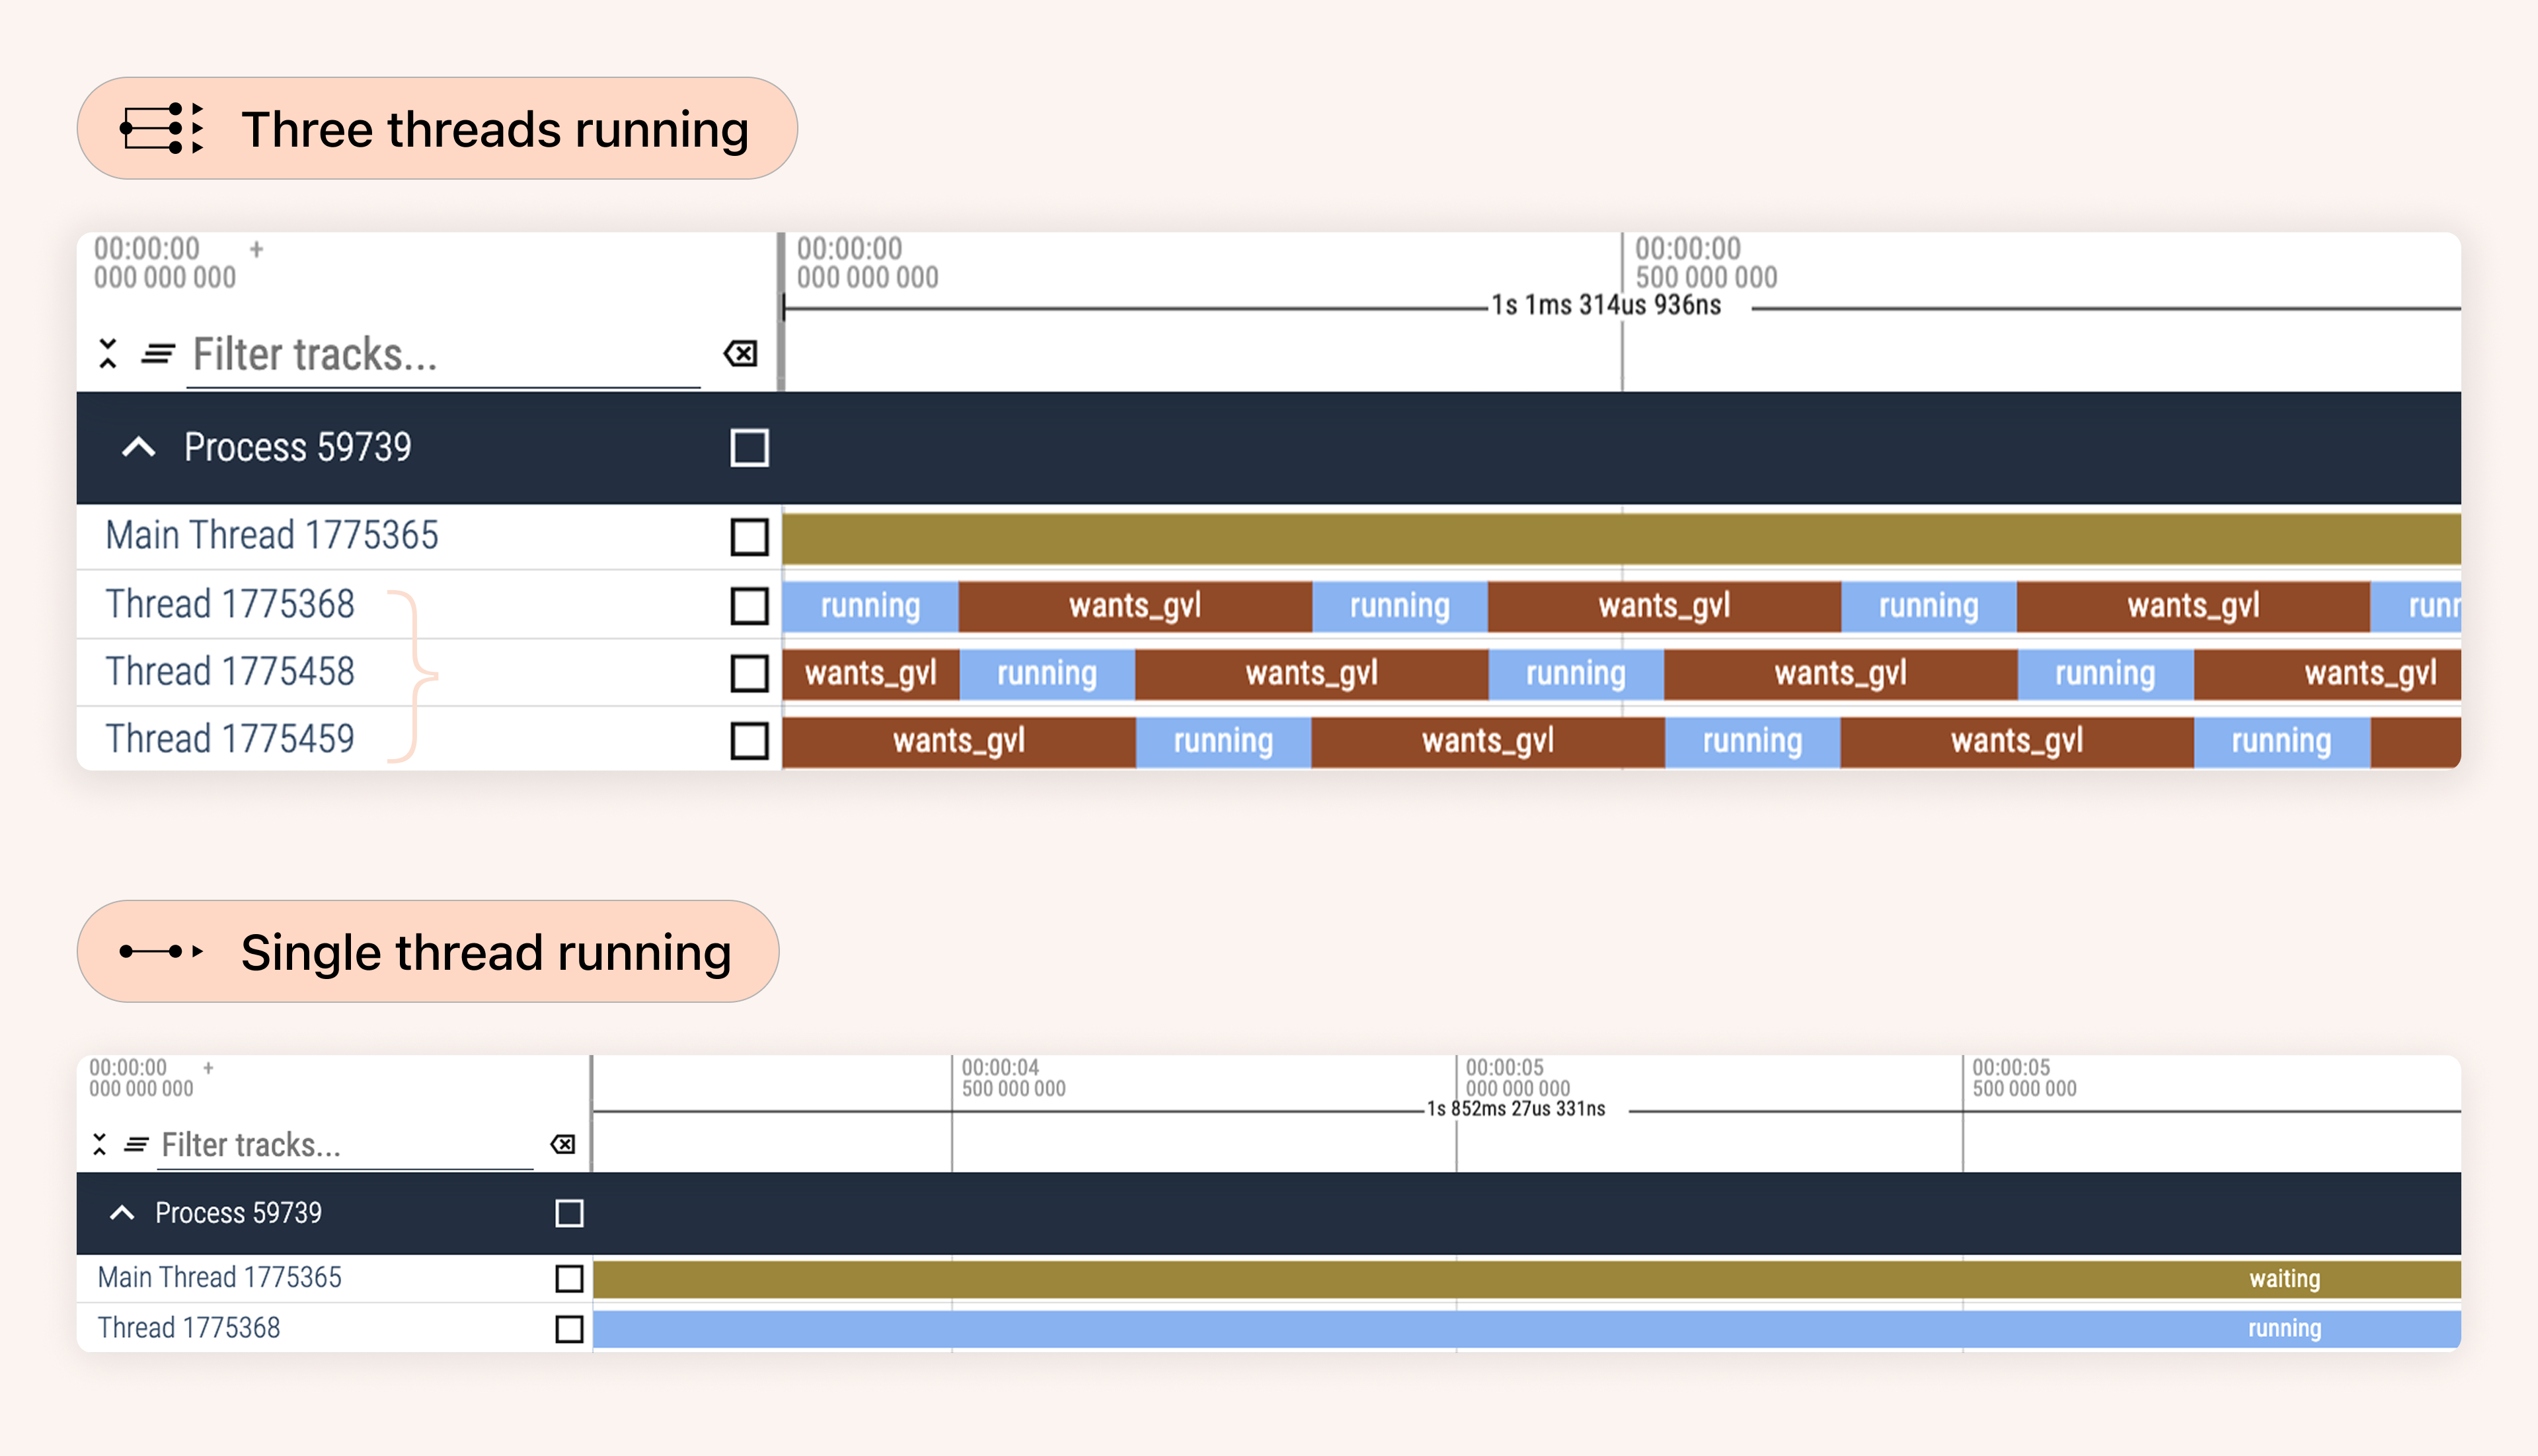This screenshot has height=1456, width=2538.
Task: Collapse all tracks in the bottom panel
Action: pos(100,1144)
